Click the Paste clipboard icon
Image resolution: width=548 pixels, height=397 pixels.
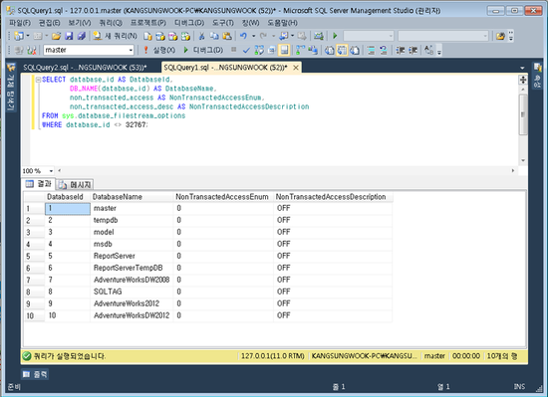tap(227, 36)
